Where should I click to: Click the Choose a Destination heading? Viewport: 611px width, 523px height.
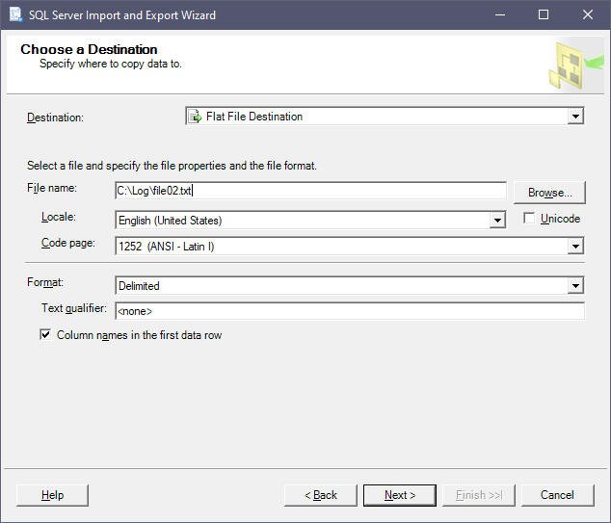tap(89, 49)
